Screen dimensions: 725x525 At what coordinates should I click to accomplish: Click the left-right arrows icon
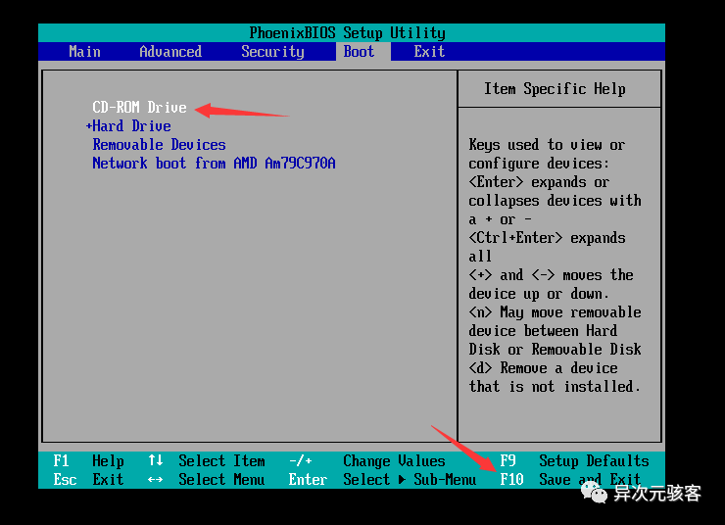tap(156, 480)
